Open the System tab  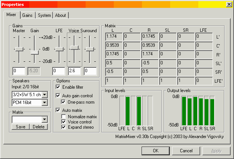(44, 15)
